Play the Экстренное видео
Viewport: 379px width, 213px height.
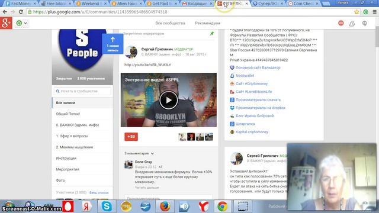point(168,100)
